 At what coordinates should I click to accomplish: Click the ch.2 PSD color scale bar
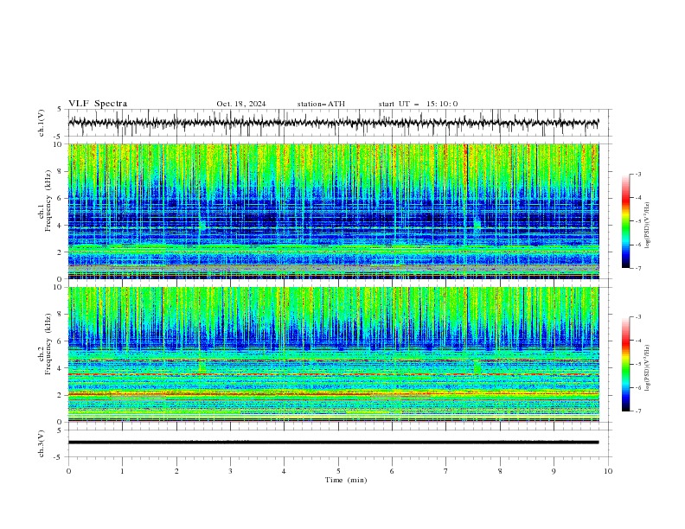pyautogui.click(x=625, y=364)
